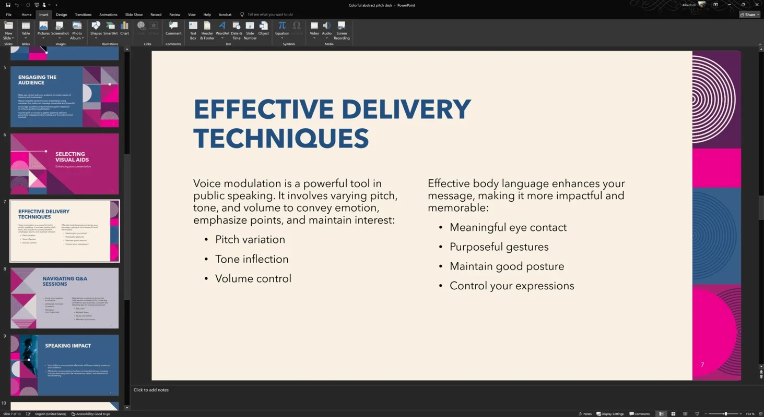Open the Animations tab
This screenshot has width=764, height=417.
(x=108, y=15)
